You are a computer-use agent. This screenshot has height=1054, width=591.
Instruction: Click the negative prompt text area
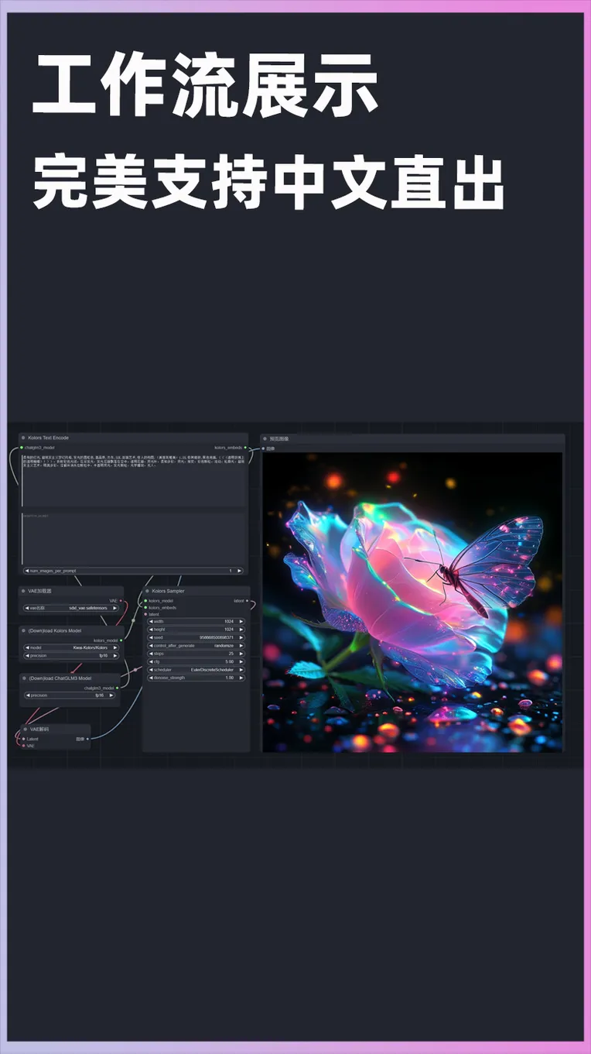coord(133,537)
